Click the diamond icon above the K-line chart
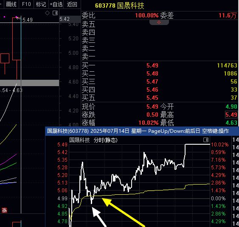This screenshot has height=227, width=239. (x=48, y=13)
